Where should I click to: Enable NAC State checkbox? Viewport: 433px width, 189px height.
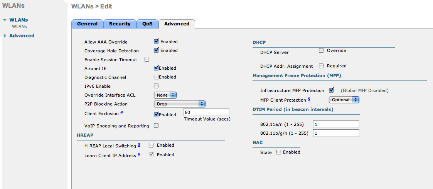278,152
